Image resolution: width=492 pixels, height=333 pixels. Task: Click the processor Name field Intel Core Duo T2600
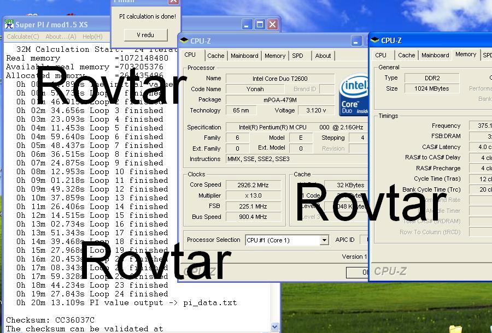280,79
